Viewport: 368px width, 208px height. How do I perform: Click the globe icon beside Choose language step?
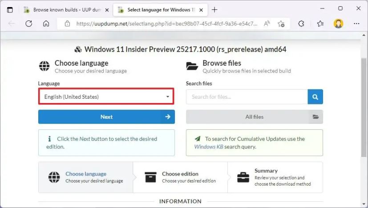click(x=54, y=177)
